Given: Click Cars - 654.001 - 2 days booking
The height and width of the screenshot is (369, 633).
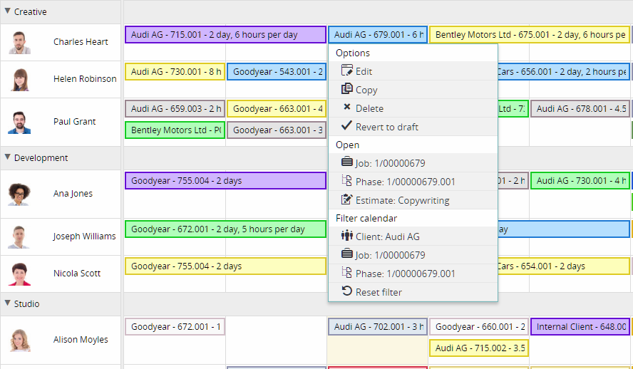Looking at the screenshot, I should click(x=564, y=266).
